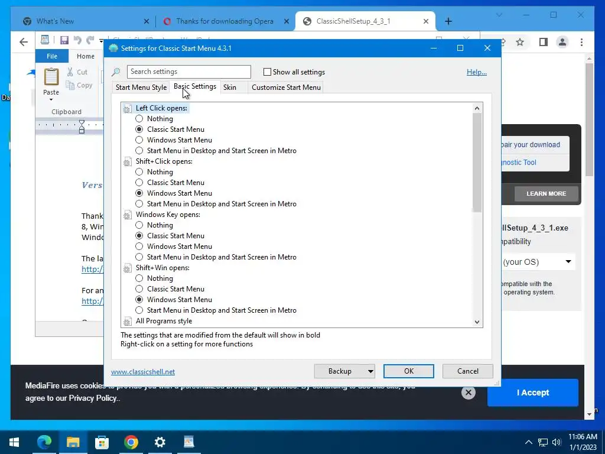Close the Opera download tab
Image resolution: width=605 pixels, height=454 pixels.
[x=287, y=21]
